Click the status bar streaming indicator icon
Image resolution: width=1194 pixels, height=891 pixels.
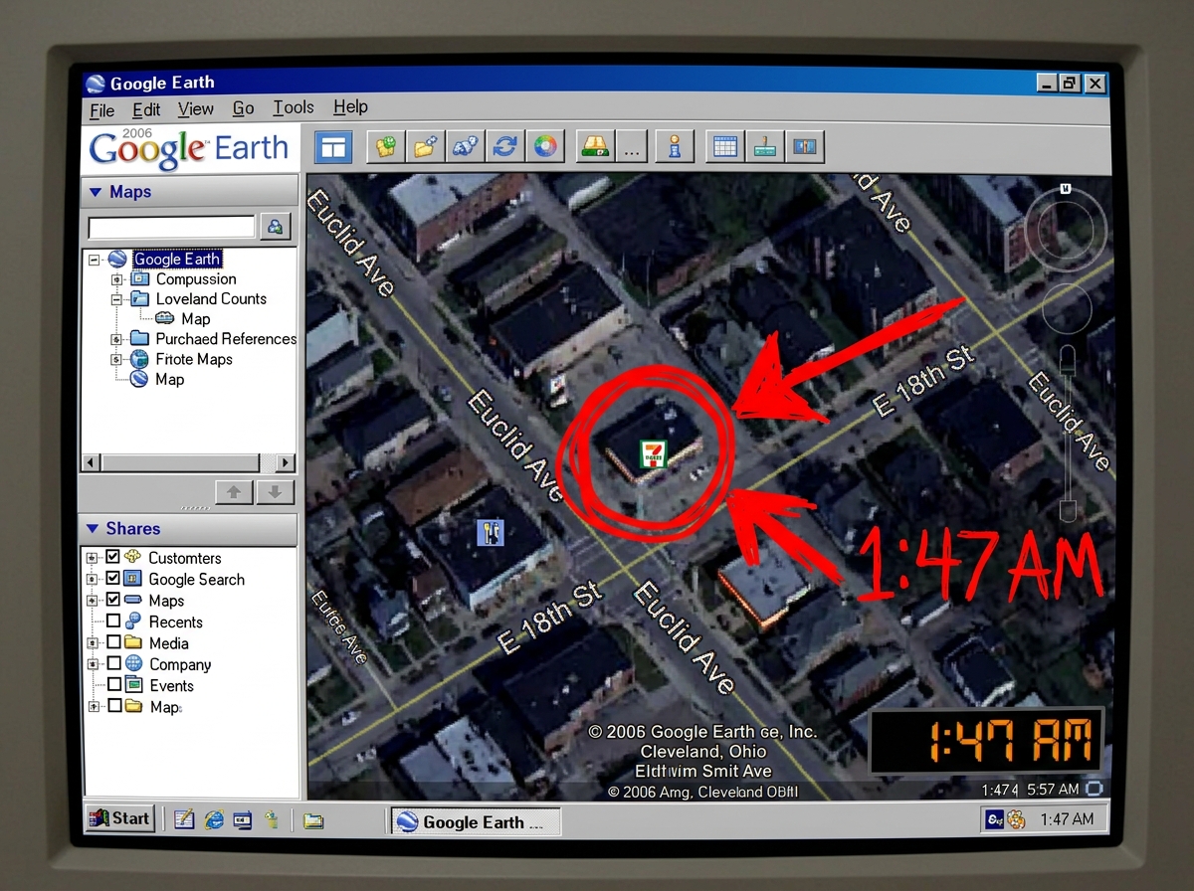tap(1094, 790)
